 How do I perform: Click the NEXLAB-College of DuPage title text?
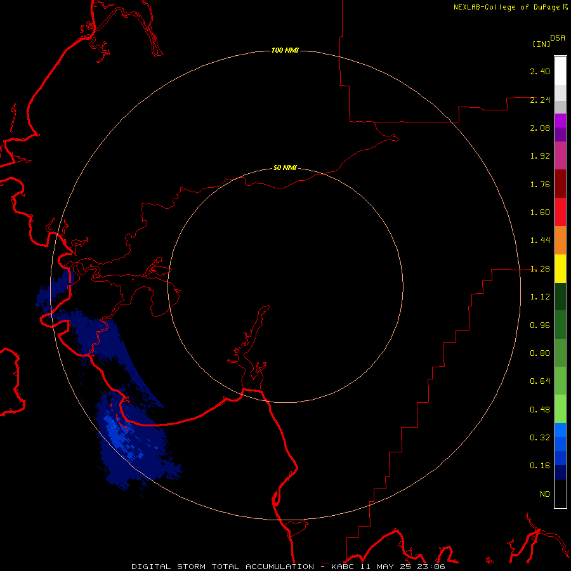click(506, 7)
